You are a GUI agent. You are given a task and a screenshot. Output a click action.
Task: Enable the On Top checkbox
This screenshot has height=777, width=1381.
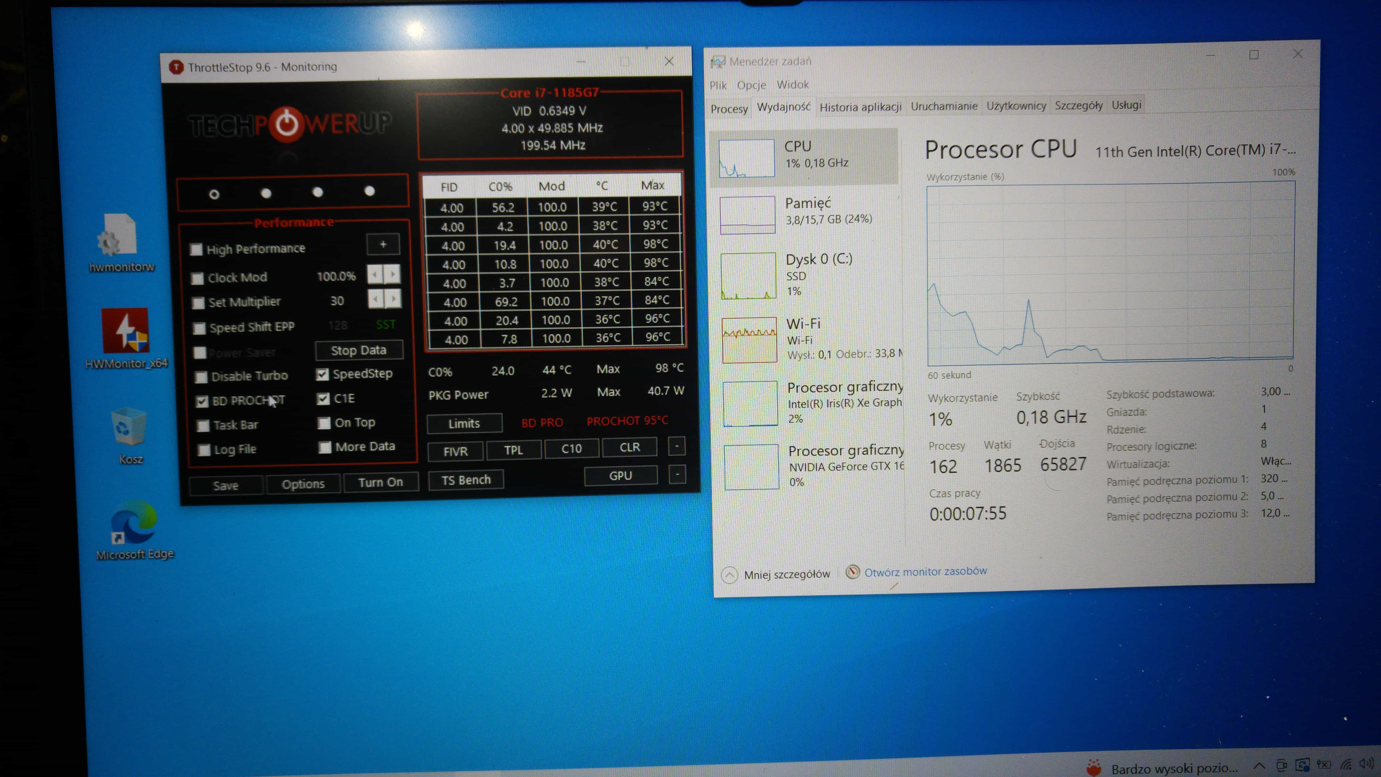324,423
